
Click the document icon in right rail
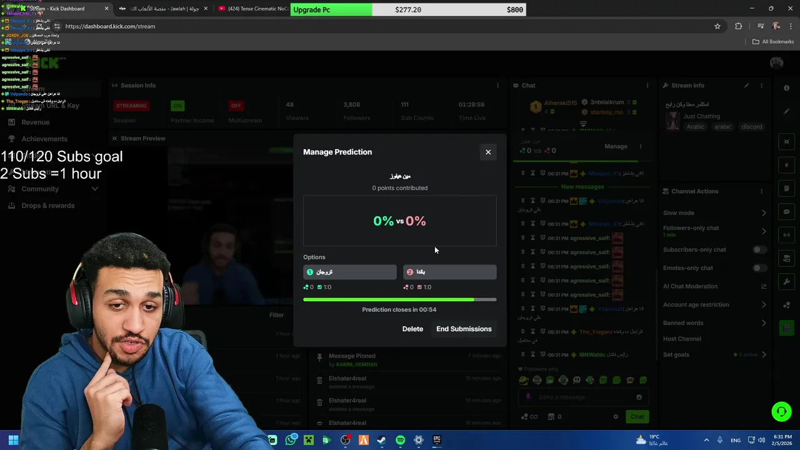pos(787,188)
